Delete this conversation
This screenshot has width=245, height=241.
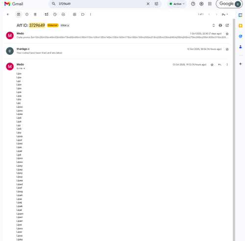pos(35,14)
